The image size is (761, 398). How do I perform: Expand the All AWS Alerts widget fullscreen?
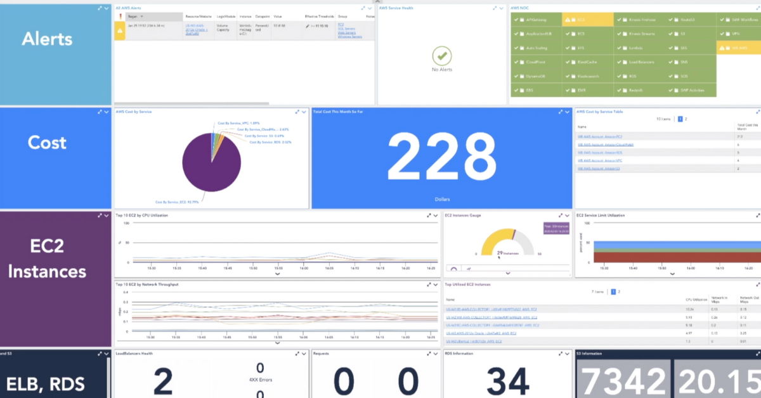click(363, 8)
